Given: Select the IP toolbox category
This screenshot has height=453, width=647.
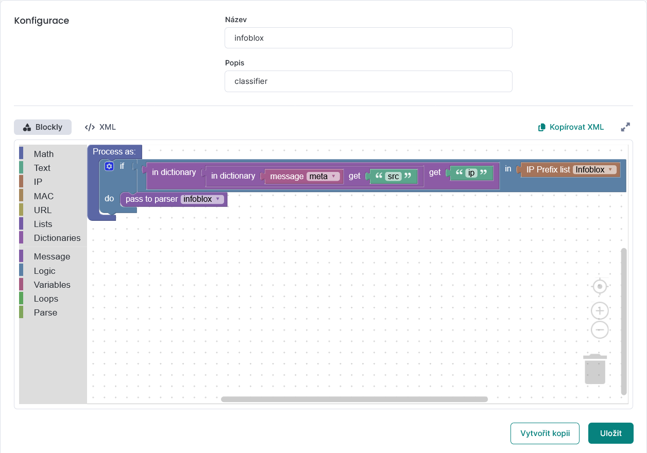Looking at the screenshot, I should (x=38, y=182).
